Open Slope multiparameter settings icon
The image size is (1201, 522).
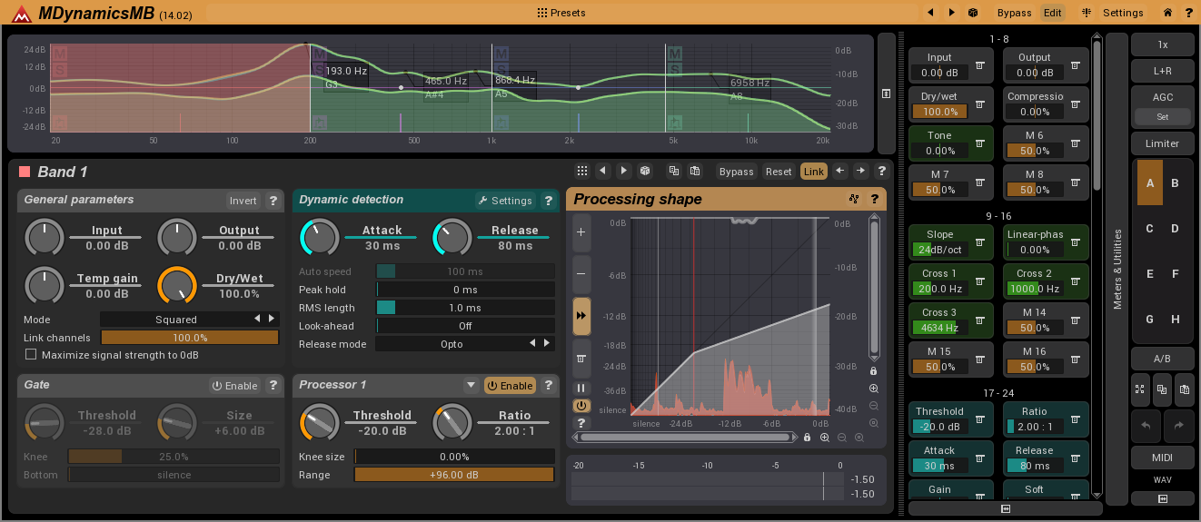(x=980, y=242)
